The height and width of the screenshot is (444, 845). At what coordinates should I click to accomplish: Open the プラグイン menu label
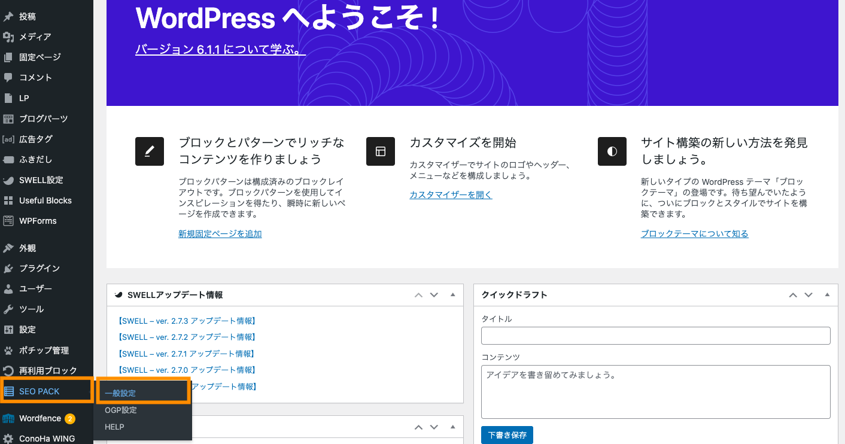point(39,268)
